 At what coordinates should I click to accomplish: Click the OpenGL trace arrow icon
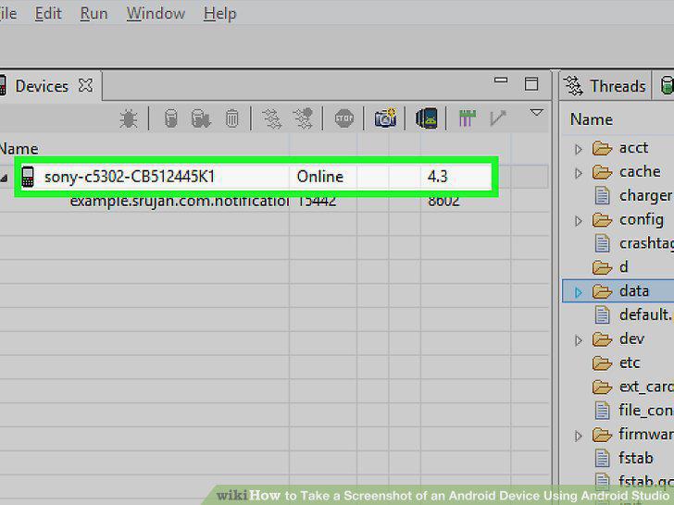coord(498,118)
